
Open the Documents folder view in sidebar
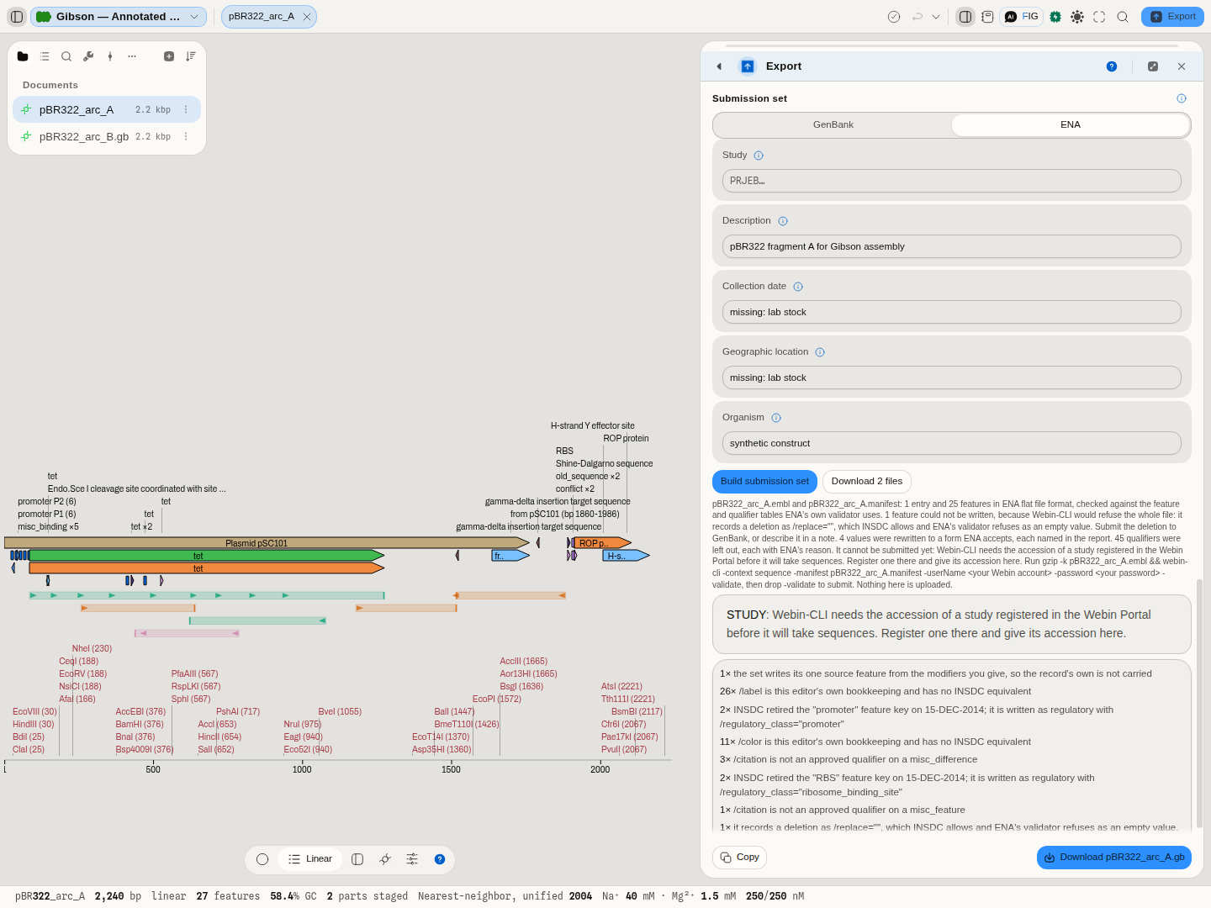coord(23,56)
